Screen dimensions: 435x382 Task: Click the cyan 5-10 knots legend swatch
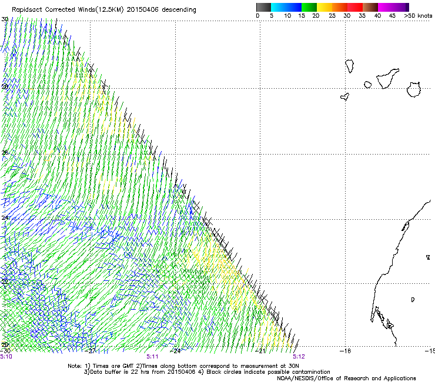pos(279,7)
